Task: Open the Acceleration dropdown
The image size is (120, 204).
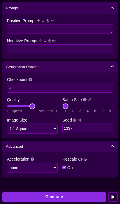Action: pyautogui.click(x=32, y=168)
